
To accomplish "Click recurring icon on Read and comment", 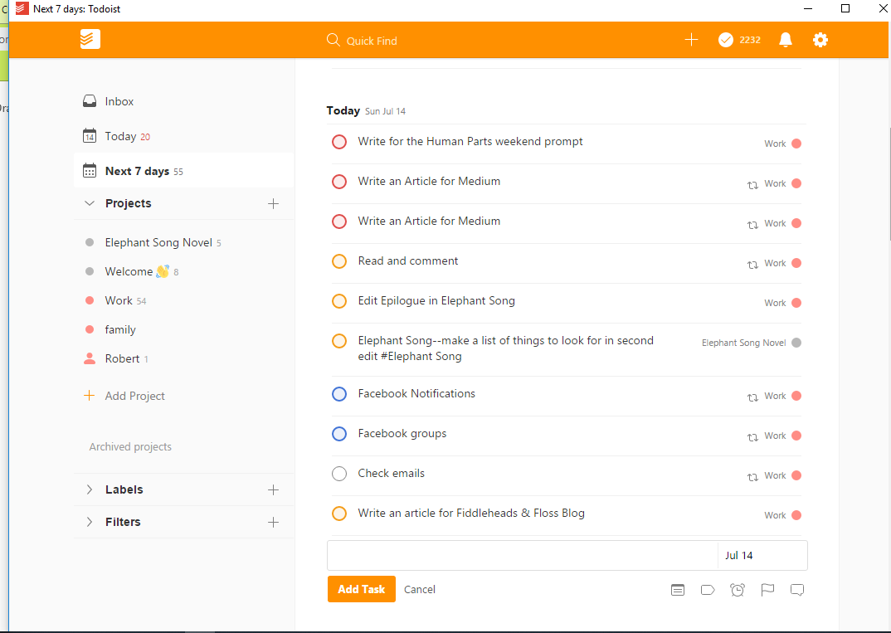I will [x=753, y=264].
